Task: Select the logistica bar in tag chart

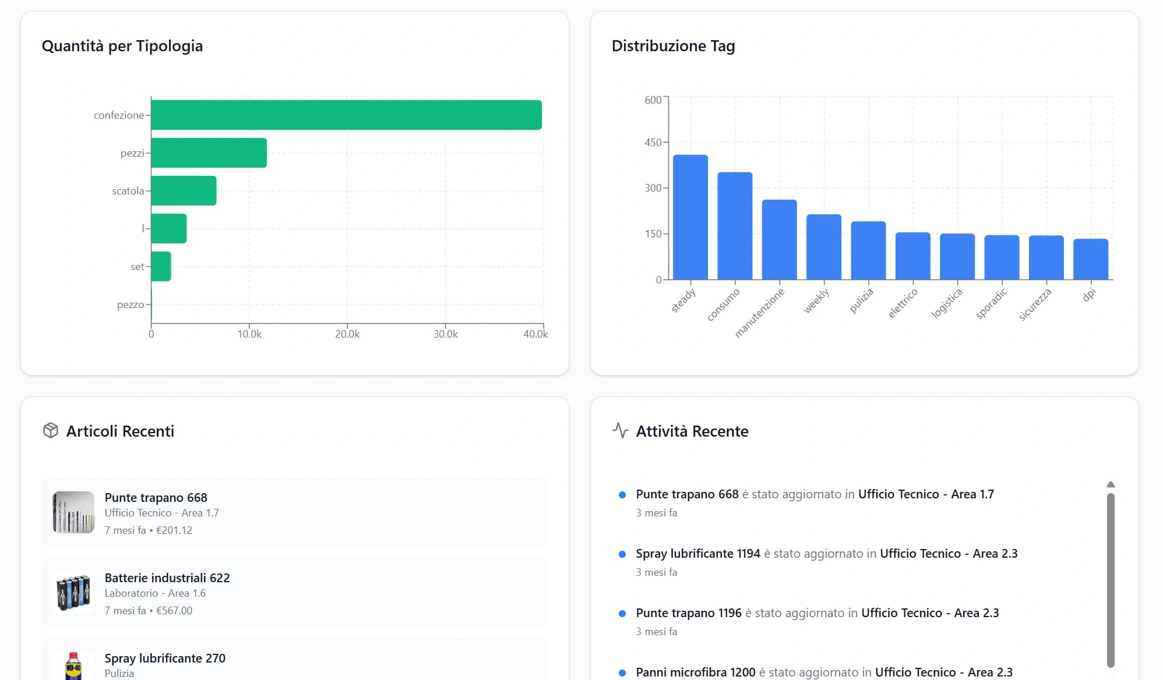Action: pyautogui.click(x=957, y=257)
